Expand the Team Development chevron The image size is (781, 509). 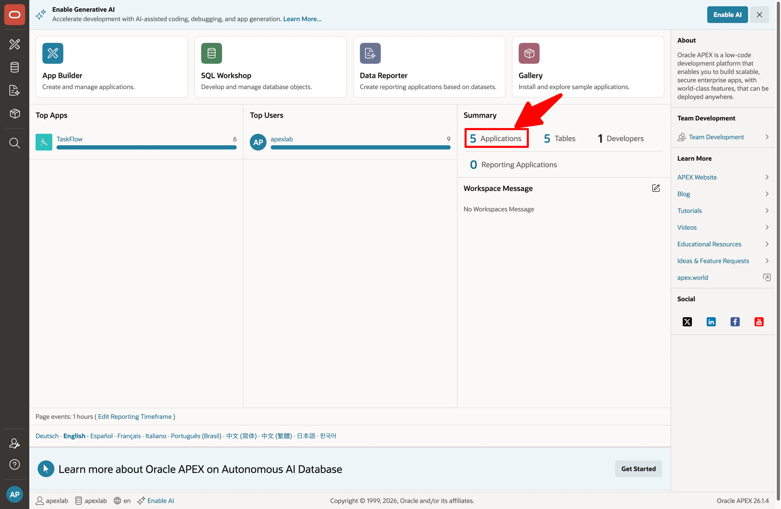767,137
